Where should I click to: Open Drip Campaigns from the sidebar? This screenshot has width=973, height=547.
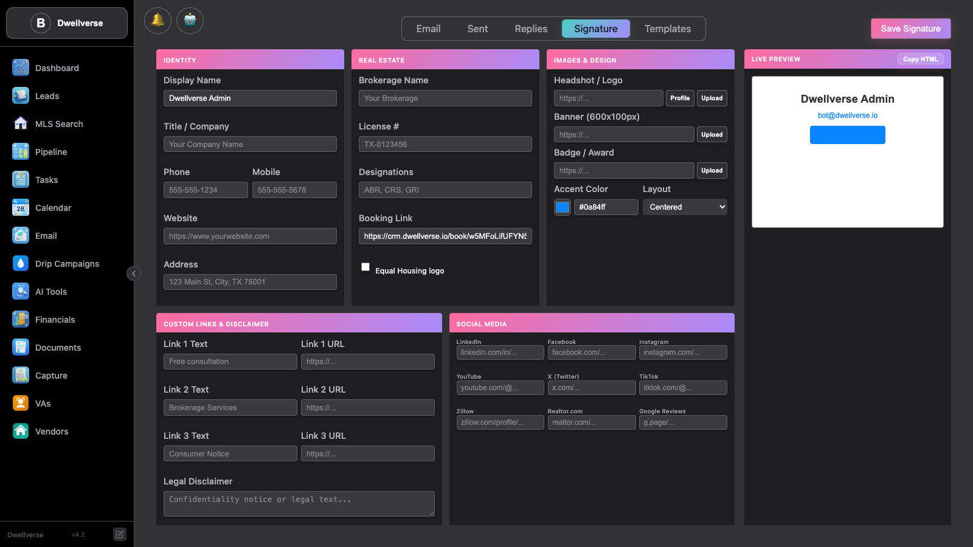(x=67, y=264)
